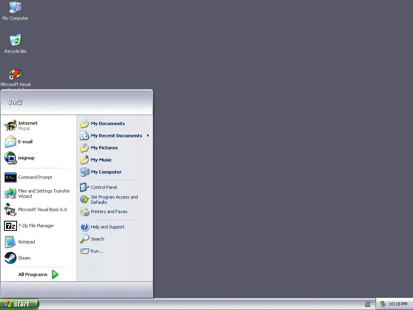413x310 pixels.
Task: Open the Run... dialog icon
Action: pos(85,251)
